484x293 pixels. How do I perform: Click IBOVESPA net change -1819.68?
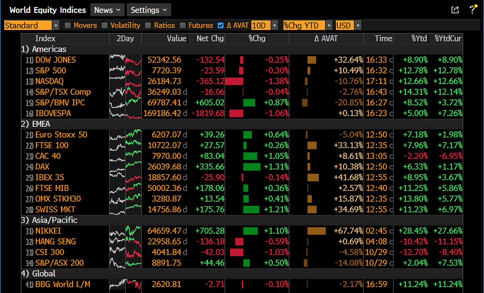(208, 113)
